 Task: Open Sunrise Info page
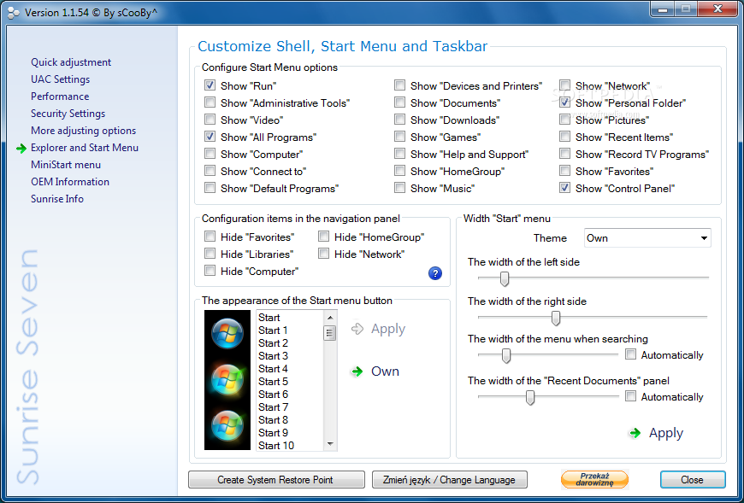pyautogui.click(x=57, y=198)
